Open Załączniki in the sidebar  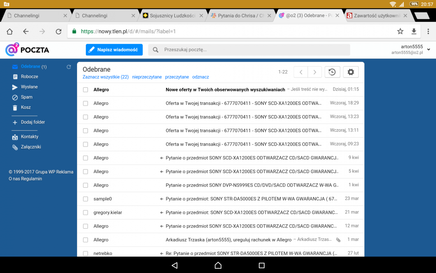pyautogui.click(x=31, y=147)
